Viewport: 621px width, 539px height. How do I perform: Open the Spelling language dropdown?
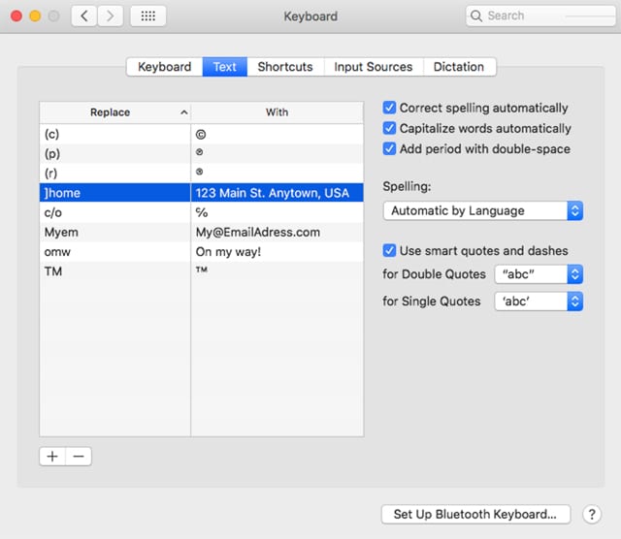click(482, 211)
